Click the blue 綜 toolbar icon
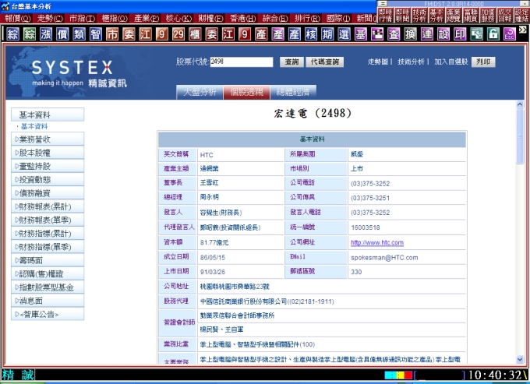This screenshot has height=384, width=530. tap(12, 34)
